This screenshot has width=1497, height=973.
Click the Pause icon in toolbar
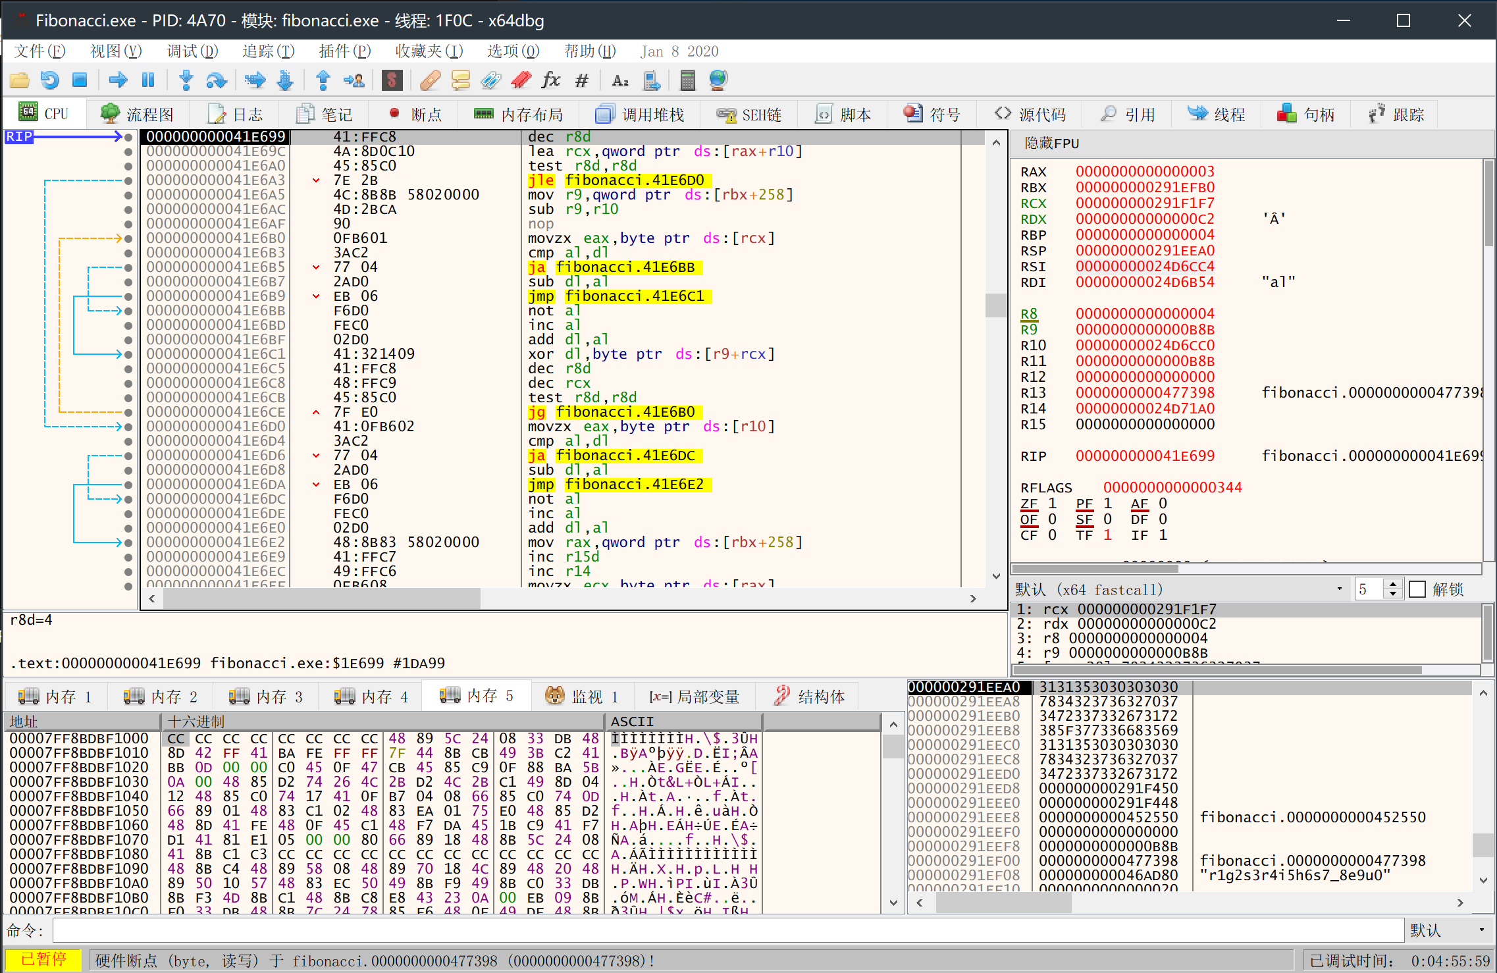(148, 80)
